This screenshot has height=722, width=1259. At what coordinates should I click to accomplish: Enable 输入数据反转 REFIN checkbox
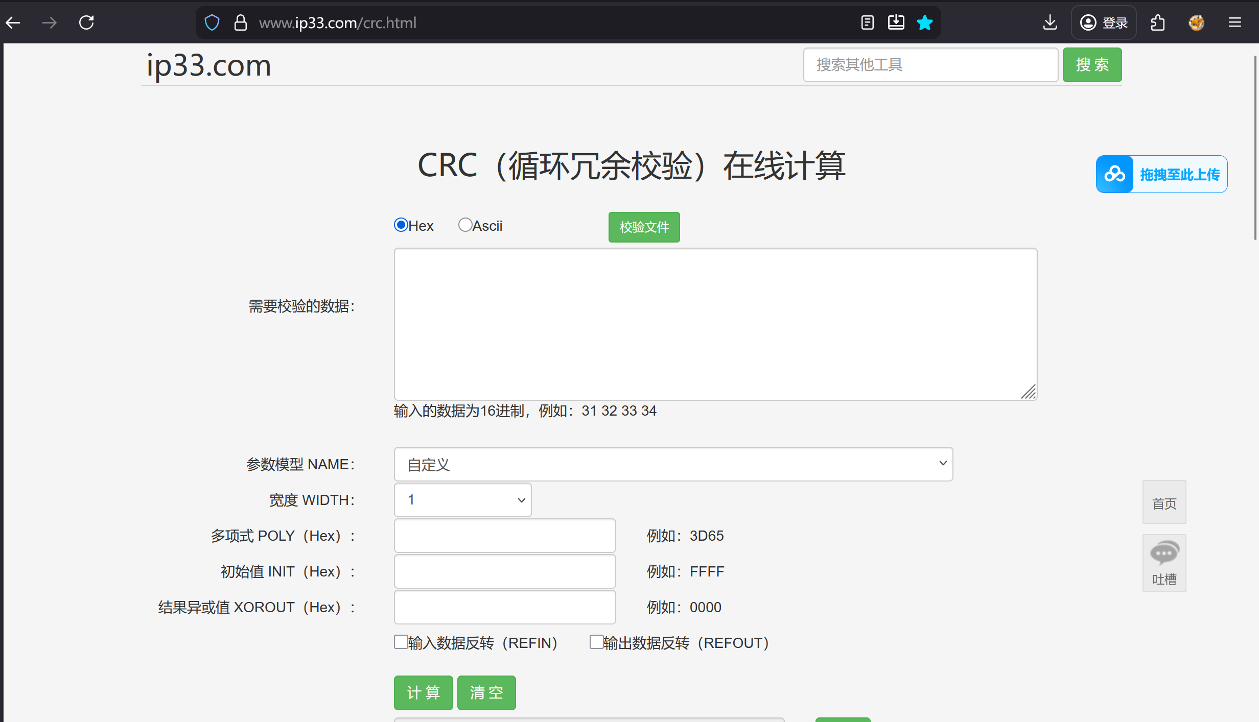pos(401,642)
